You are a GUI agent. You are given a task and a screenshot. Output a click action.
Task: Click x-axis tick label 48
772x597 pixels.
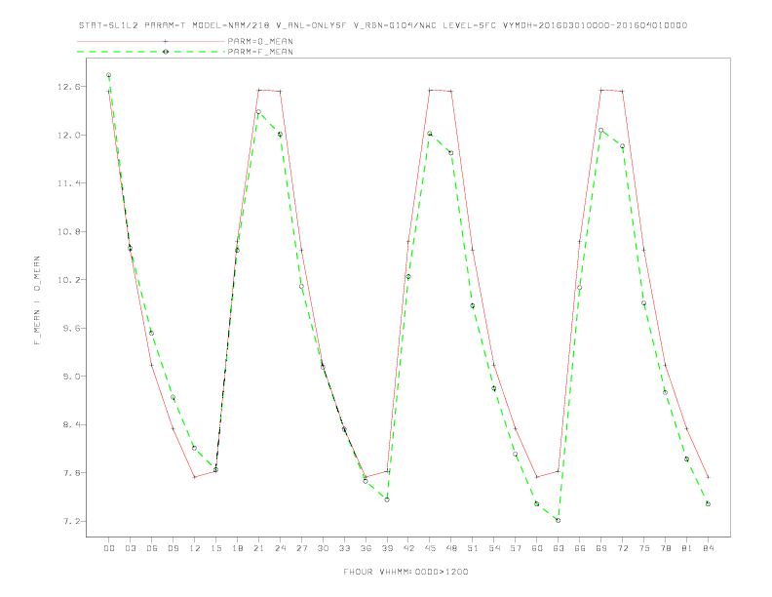point(451,548)
